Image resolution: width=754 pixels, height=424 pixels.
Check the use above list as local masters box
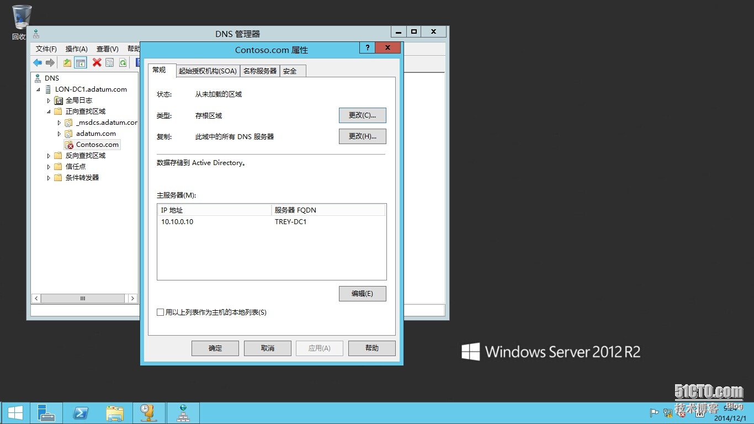click(x=161, y=312)
